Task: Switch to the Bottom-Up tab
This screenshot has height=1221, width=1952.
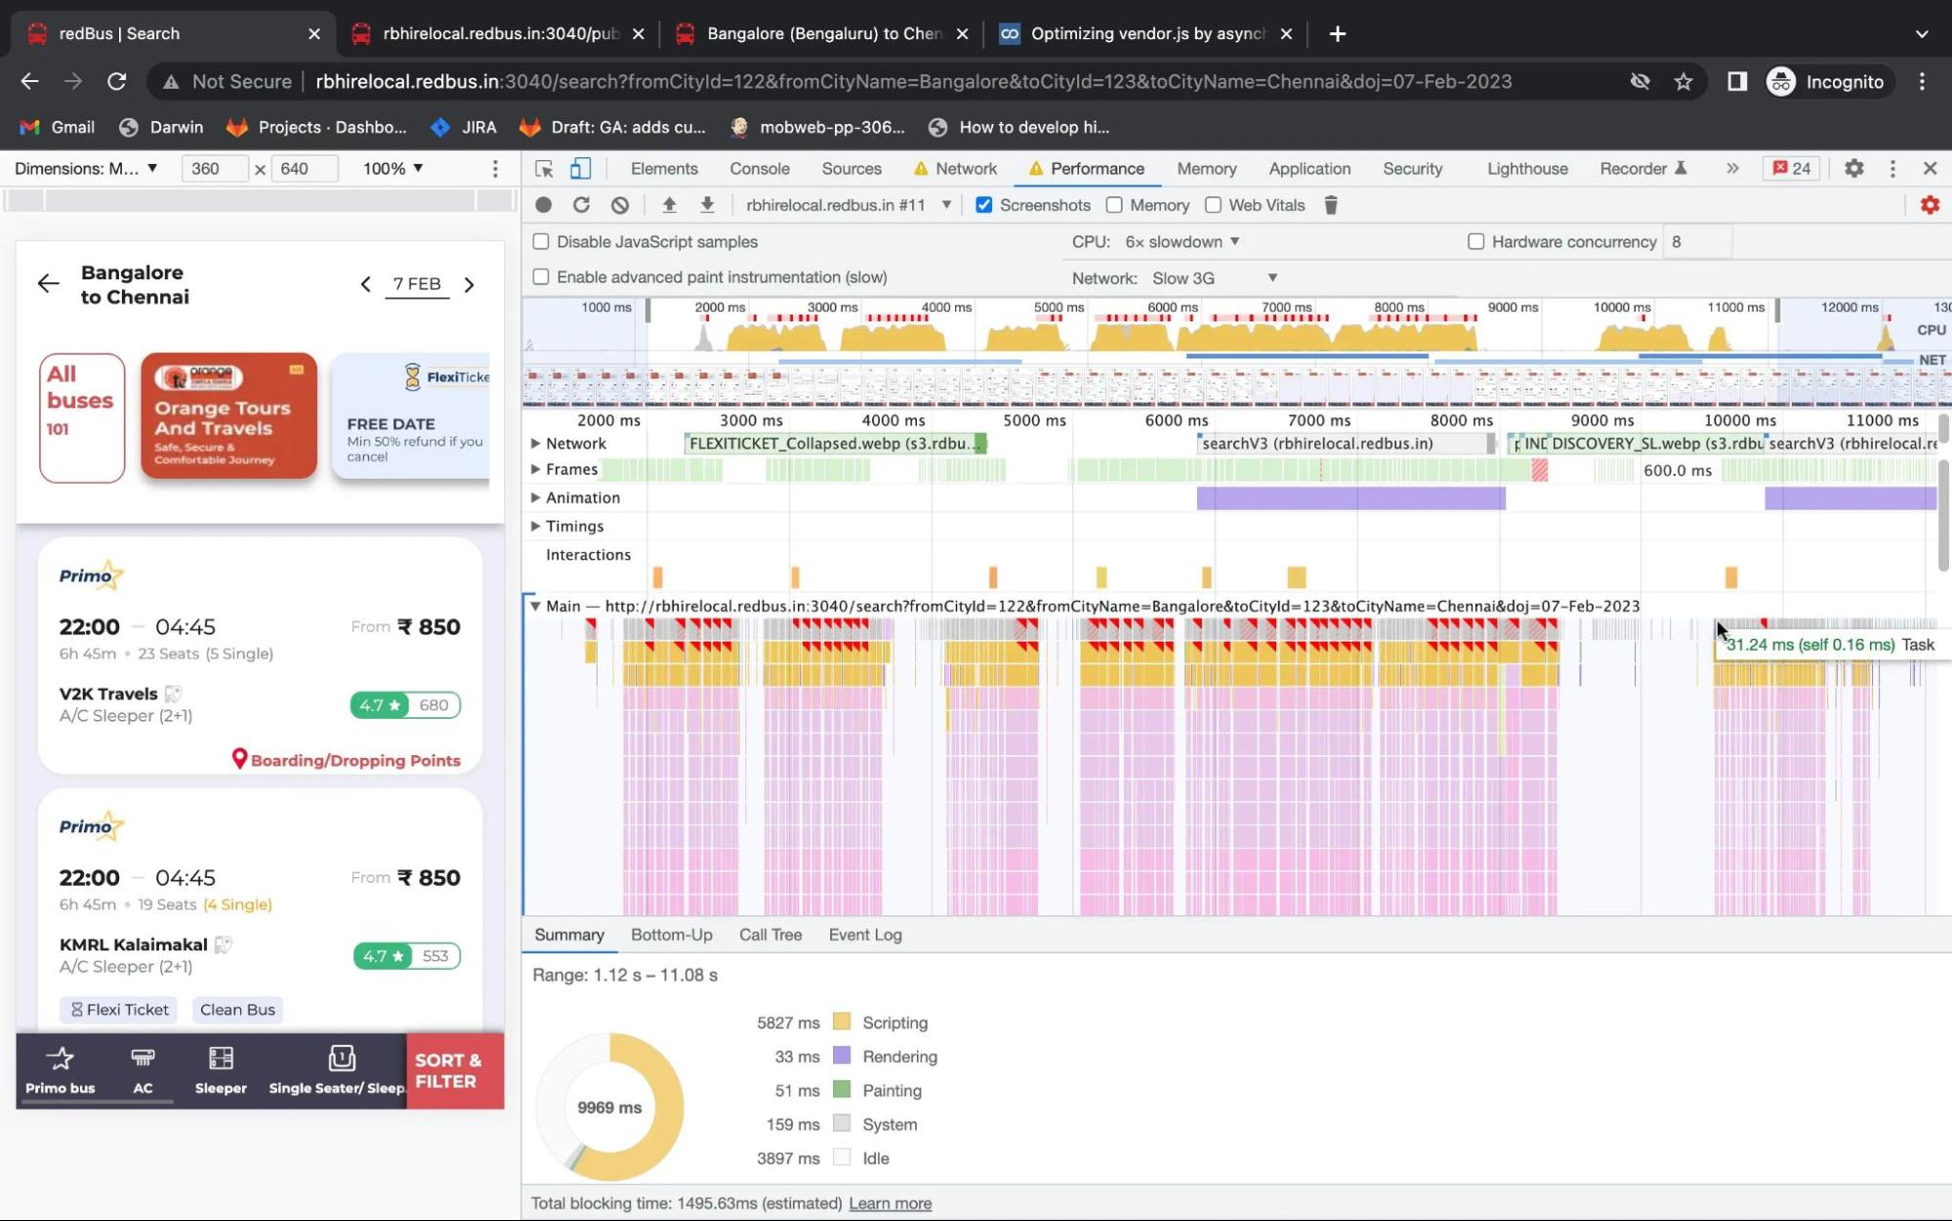Action: [x=671, y=934]
